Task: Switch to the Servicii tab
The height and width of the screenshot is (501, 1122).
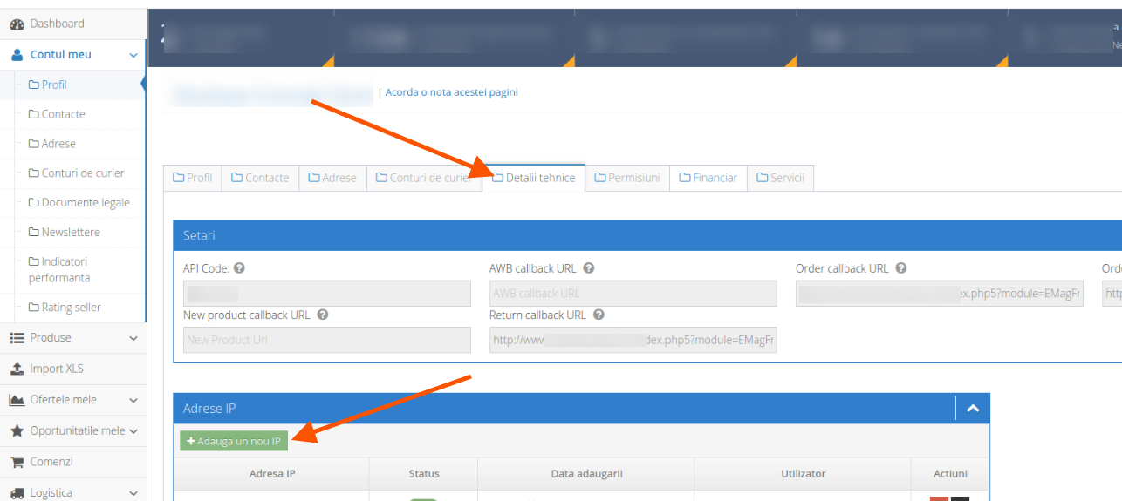Action: (780, 178)
